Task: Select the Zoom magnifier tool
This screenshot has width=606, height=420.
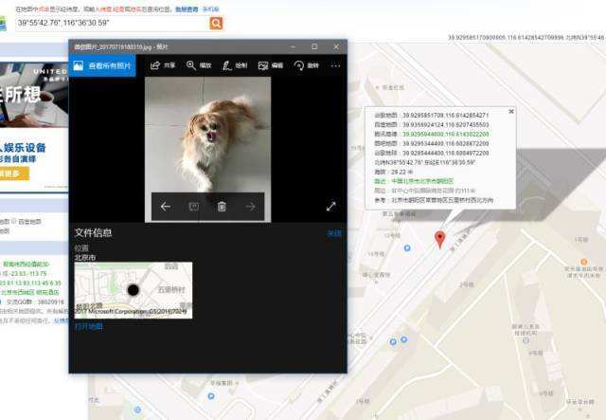Action: pyautogui.click(x=199, y=65)
